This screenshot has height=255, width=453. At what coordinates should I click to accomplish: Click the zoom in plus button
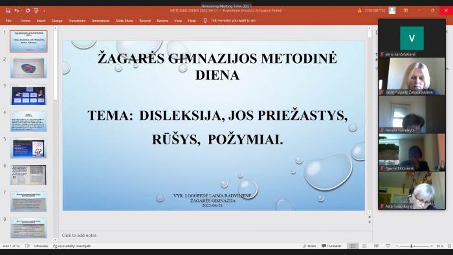point(432,246)
